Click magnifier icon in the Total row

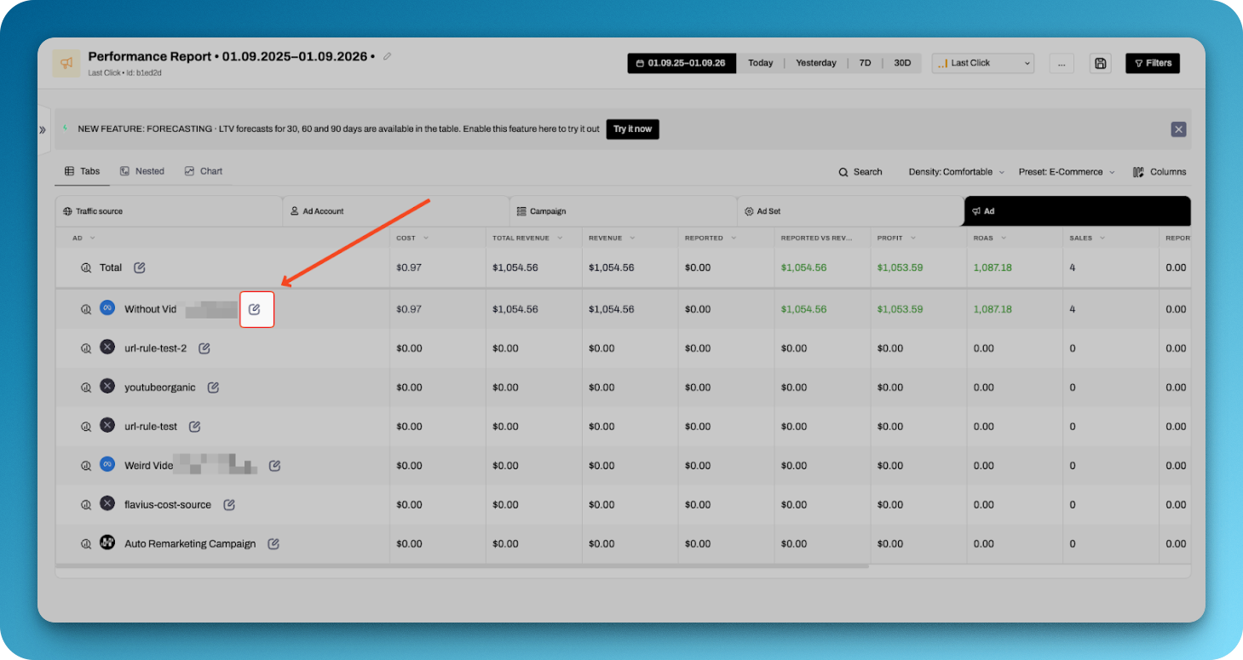pyautogui.click(x=86, y=267)
